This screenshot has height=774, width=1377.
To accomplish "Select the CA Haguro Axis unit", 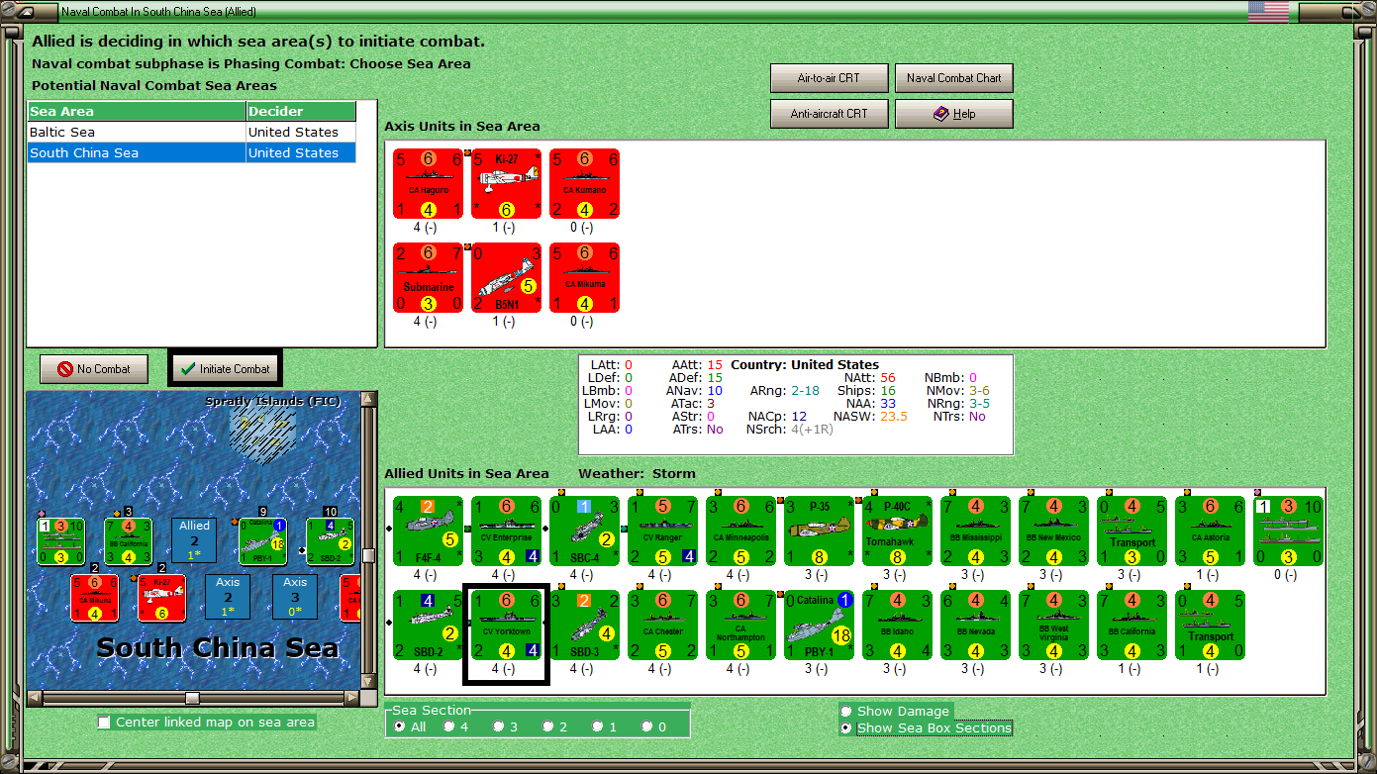I will [x=428, y=183].
